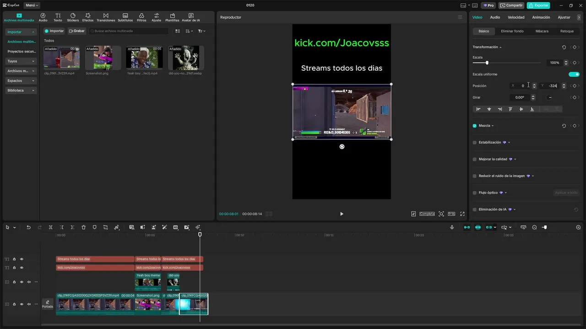
Task: Mute the main video track audio
Action: [x=29, y=304]
